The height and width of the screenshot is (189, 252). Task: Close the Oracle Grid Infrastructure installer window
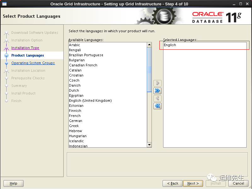tap(247, 4)
